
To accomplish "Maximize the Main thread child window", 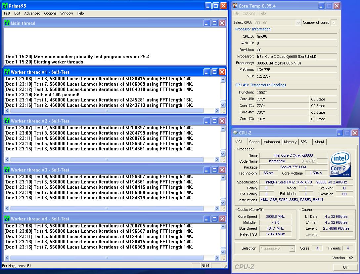I will pos(214,23).
